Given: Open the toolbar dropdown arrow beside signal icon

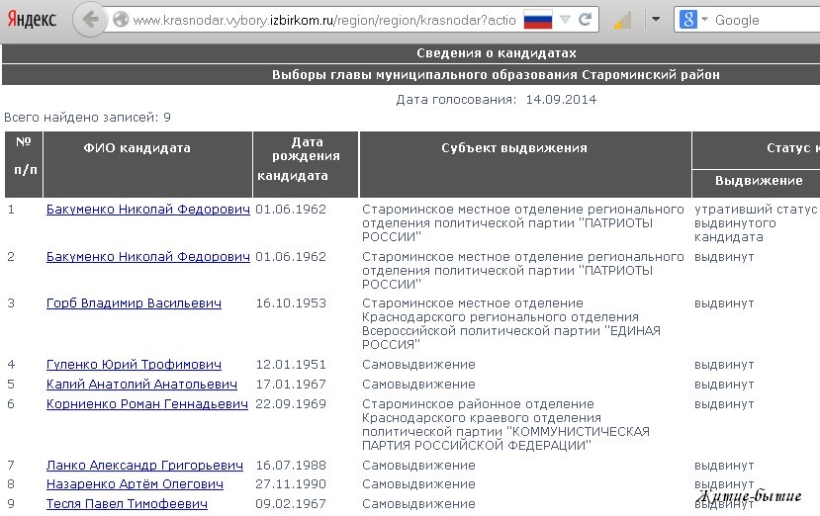Looking at the screenshot, I should click(x=655, y=20).
